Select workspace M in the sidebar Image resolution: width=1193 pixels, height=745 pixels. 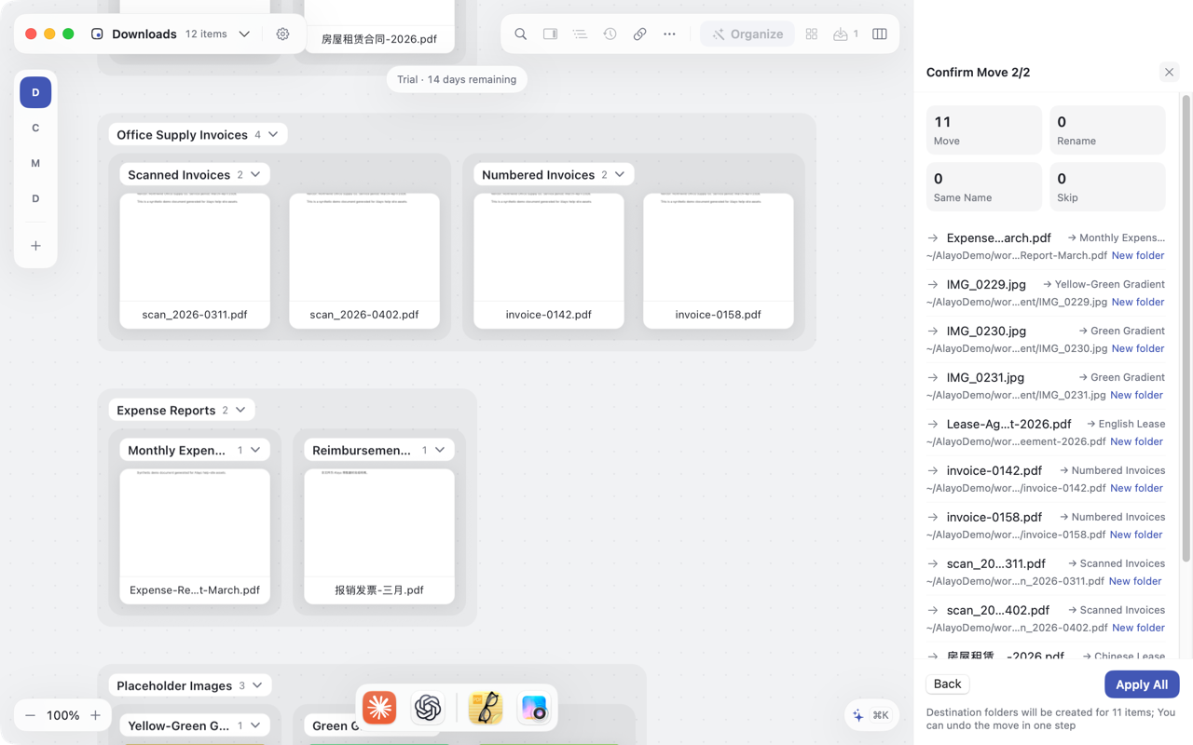[x=35, y=163]
